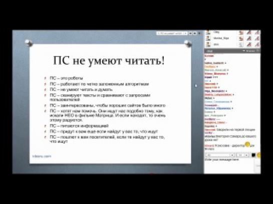Open the emoticon picker in the chat toolbar
Image resolution: width=273 pixels, height=204 pixels.
(259, 155)
